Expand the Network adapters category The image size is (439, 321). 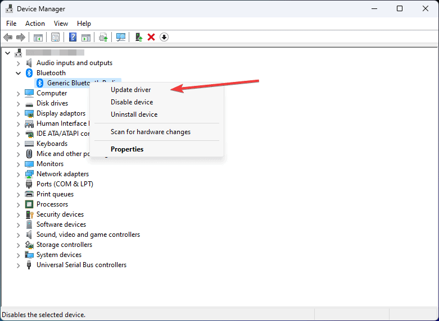[18, 175]
